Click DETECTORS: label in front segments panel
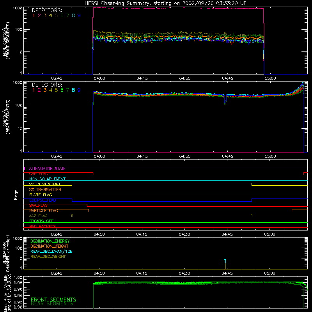The height and width of the screenshot is (312, 312). [47, 11]
